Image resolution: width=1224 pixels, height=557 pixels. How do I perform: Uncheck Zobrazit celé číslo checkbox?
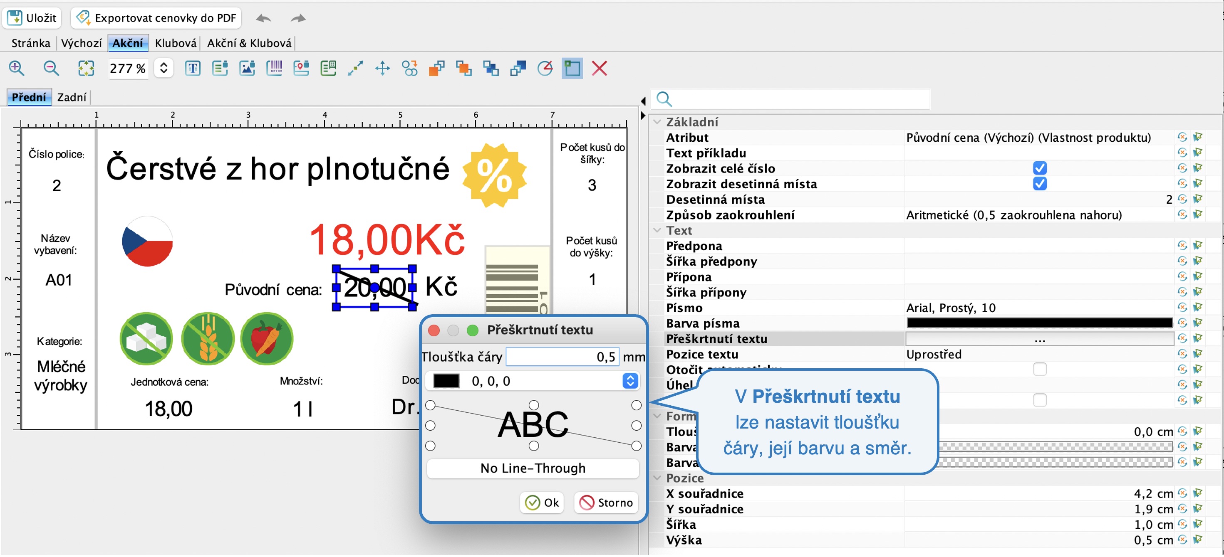click(1040, 169)
